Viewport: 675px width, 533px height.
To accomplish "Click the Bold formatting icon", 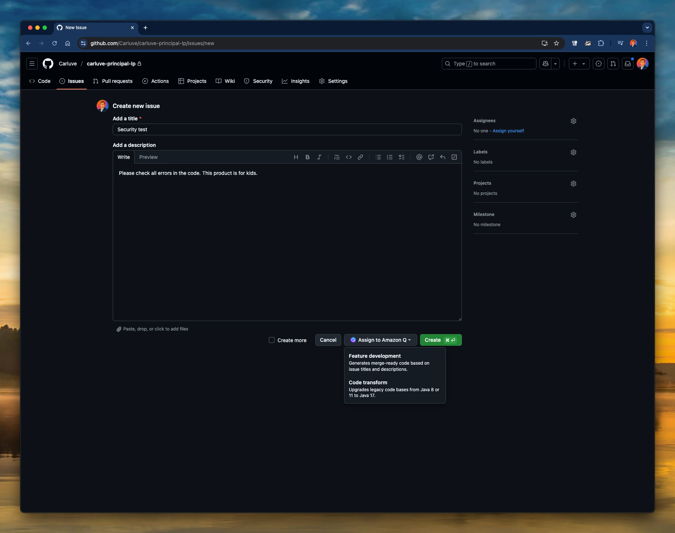I will (x=307, y=157).
